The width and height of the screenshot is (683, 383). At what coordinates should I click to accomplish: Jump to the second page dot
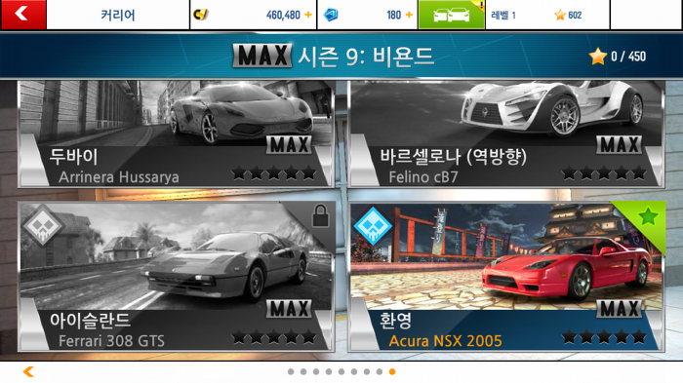click(x=303, y=371)
